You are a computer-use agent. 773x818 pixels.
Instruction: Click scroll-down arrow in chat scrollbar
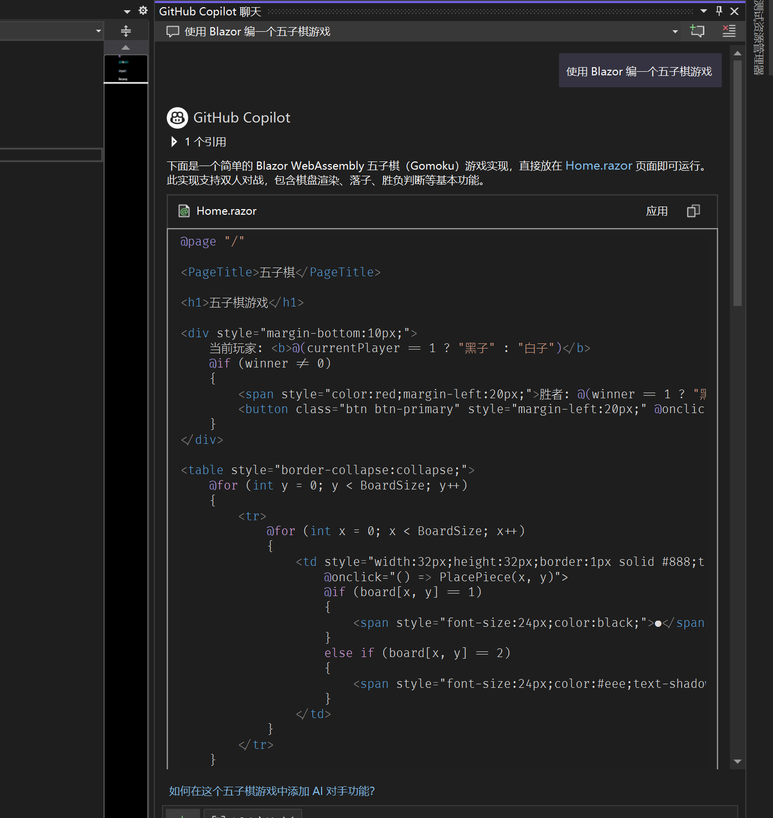coord(738,762)
